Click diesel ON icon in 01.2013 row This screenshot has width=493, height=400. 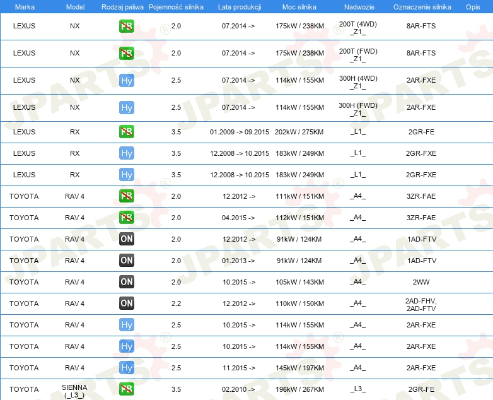pyautogui.click(x=127, y=261)
